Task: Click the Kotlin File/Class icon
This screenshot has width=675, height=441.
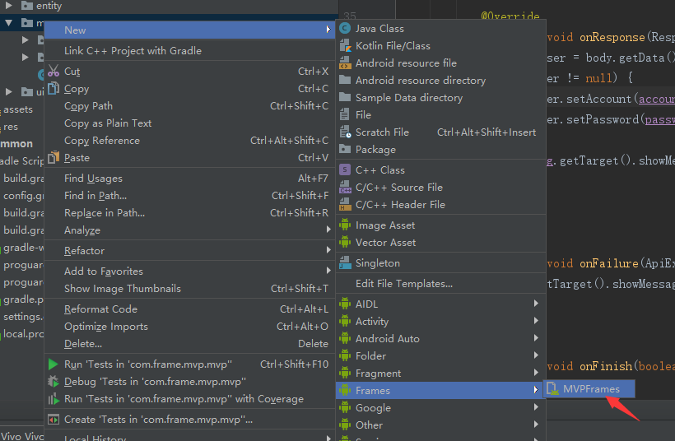Action: click(x=345, y=45)
